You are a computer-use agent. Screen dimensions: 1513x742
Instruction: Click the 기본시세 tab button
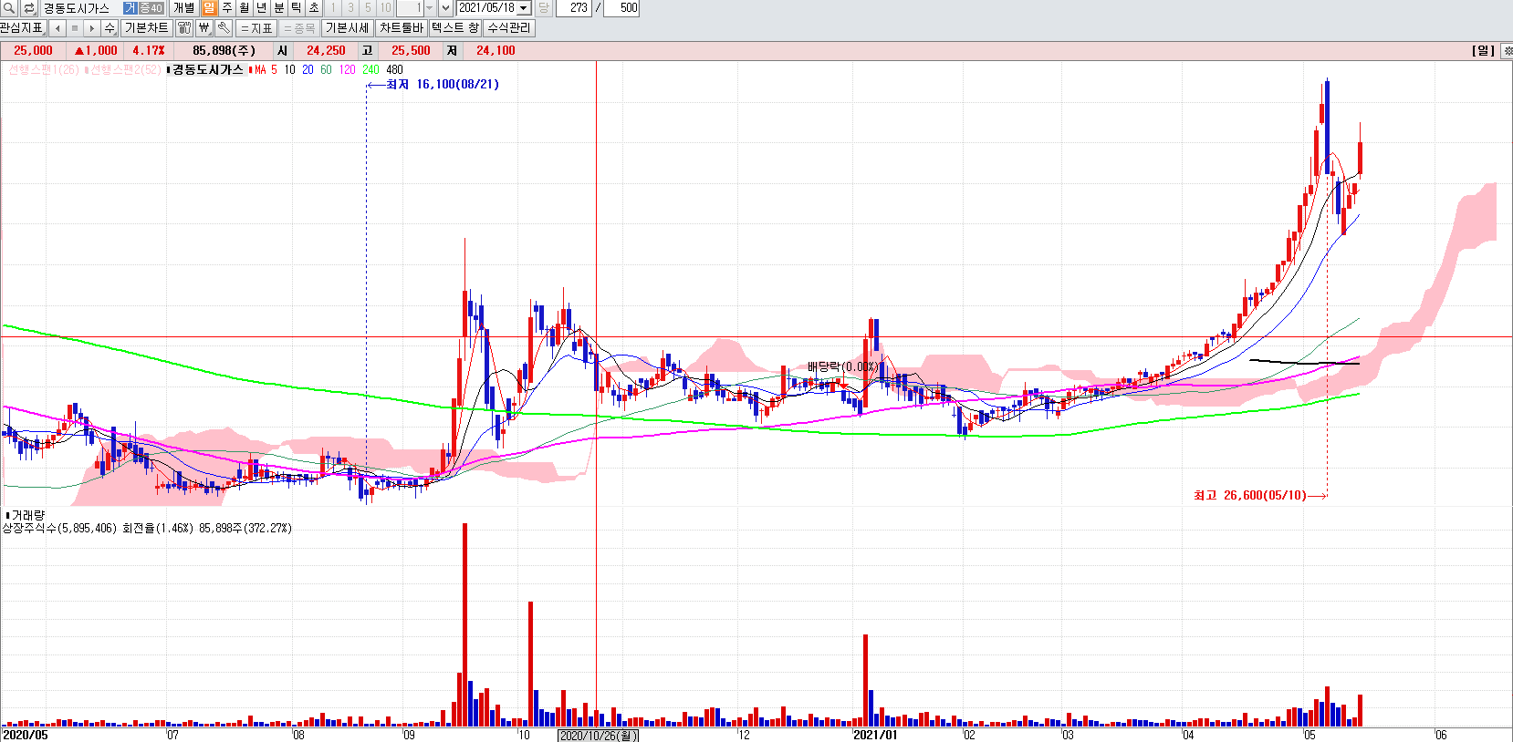pos(347,28)
